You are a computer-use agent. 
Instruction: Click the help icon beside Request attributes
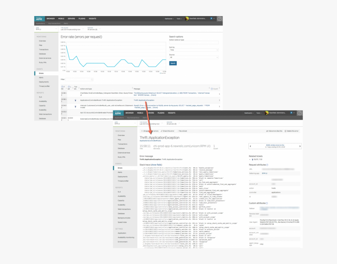(x=267, y=165)
